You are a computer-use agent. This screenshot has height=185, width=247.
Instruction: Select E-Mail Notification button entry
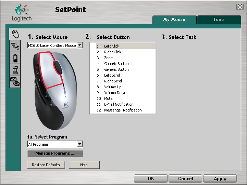coord(119,104)
